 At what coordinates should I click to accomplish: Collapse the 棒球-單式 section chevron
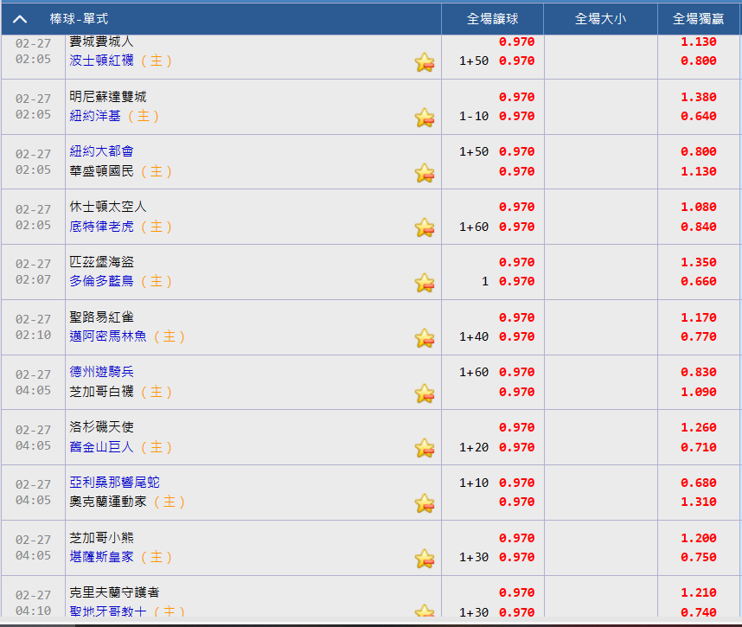coord(20,19)
